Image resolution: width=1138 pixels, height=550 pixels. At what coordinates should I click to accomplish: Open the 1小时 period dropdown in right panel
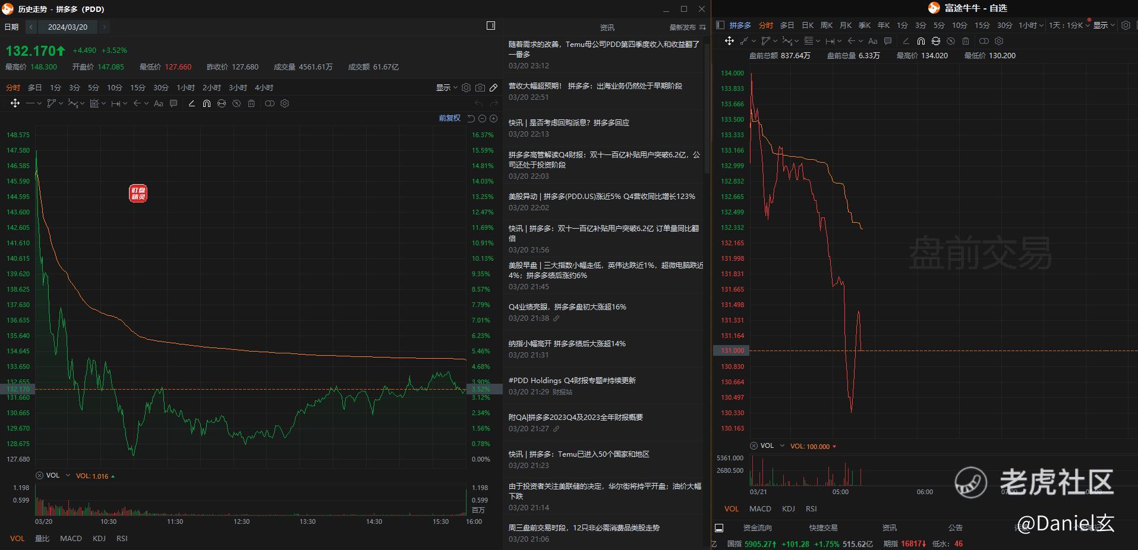point(1031,25)
